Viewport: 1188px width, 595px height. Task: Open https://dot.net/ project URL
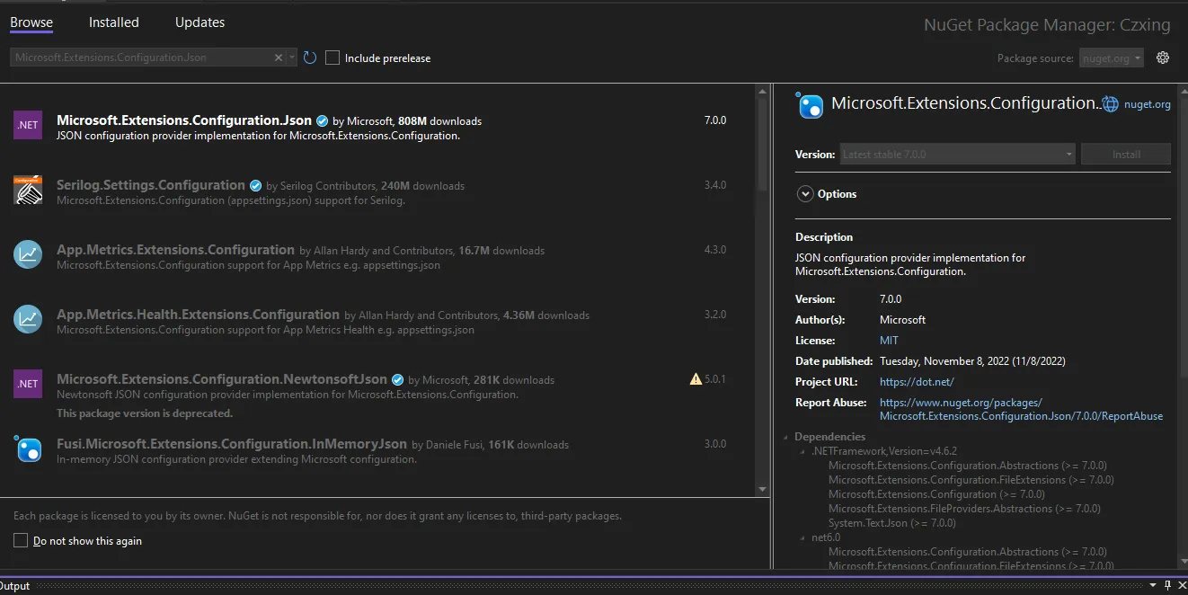click(917, 382)
